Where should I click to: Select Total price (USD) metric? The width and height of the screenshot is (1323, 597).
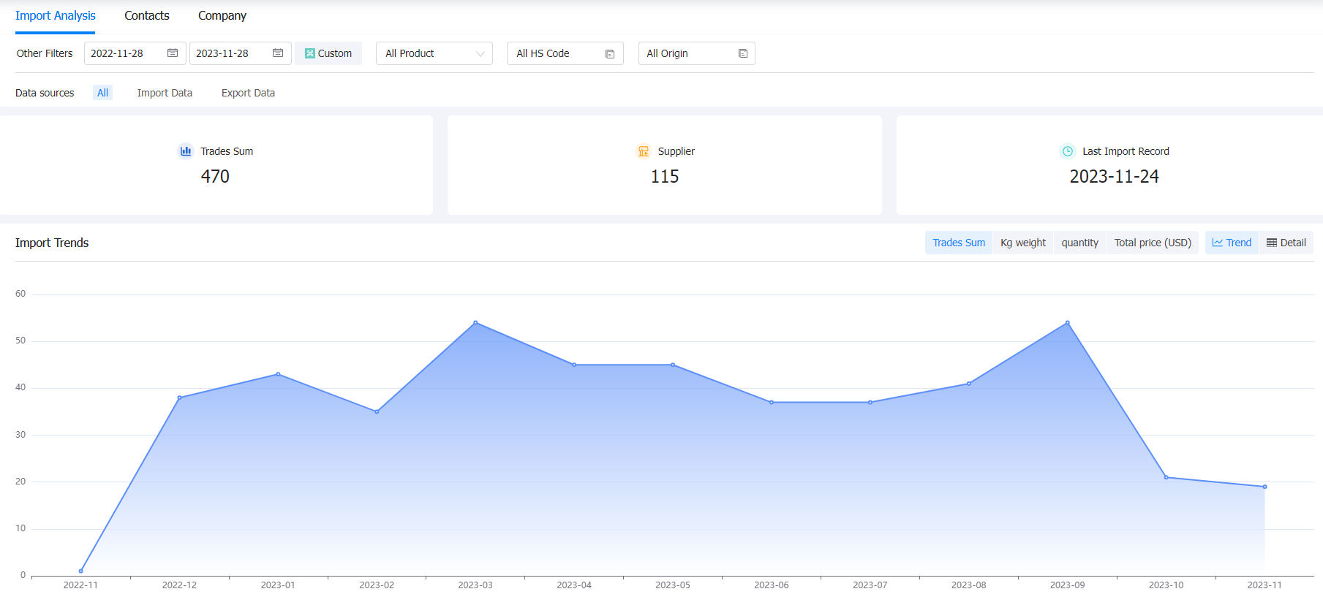point(1153,243)
